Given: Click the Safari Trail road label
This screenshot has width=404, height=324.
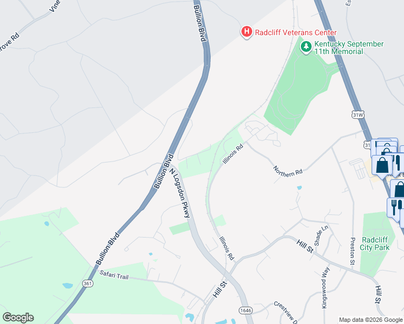Looking at the screenshot, I should [x=114, y=275].
